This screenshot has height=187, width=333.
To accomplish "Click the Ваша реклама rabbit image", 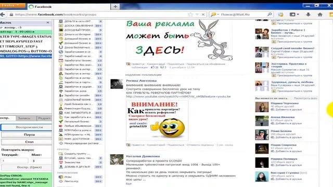I will coord(179,39).
